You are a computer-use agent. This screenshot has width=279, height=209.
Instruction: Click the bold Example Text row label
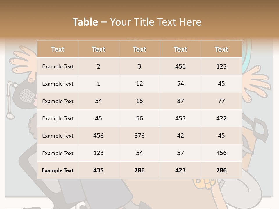58,170
